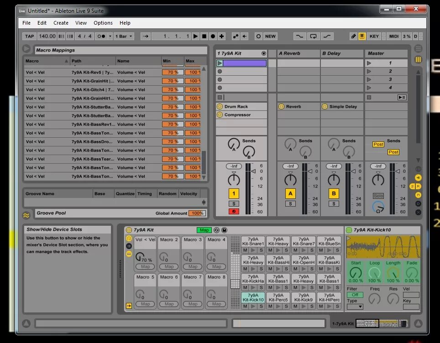The height and width of the screenshot is (343, 440).
Task: Click the TAP tempo button
Action: pos(29,36)
